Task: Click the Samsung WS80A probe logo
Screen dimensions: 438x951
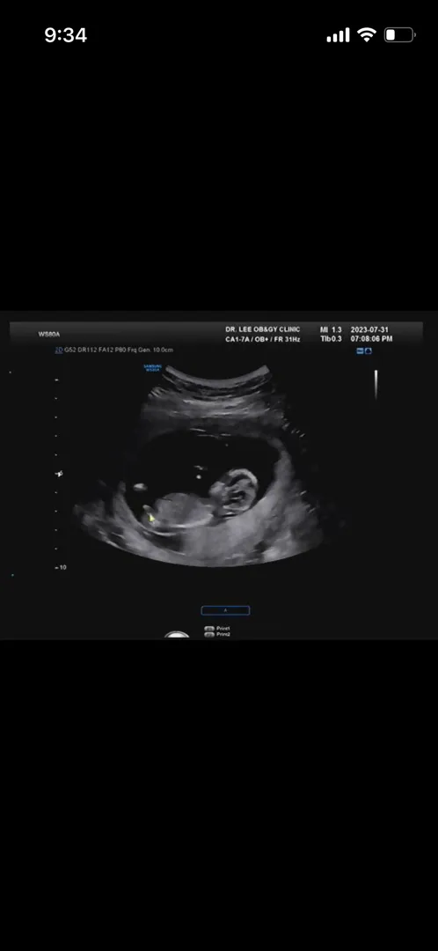Action: [152, 367]
